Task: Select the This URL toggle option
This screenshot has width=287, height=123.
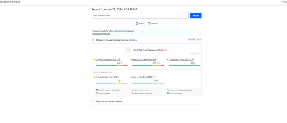Action: [x=191, y=40]
